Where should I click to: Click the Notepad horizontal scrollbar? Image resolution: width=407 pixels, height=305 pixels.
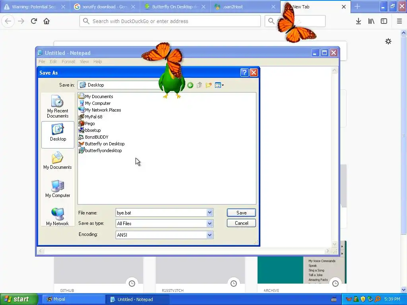point(184,251)
